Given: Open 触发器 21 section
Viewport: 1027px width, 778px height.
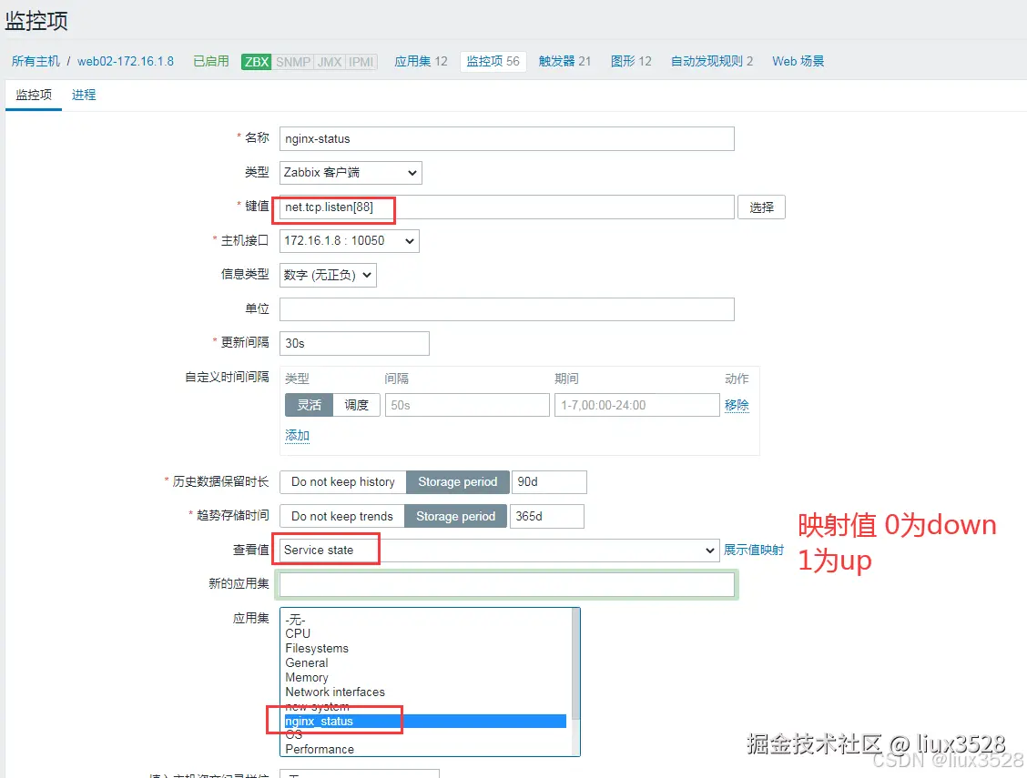Looking at the screenshot, I should (x=564, y=61).
